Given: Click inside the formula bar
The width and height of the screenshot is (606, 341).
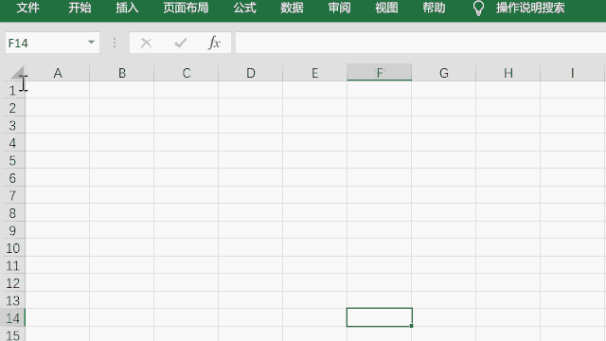Looking at the screenshot, I should (x=420, y=43).
